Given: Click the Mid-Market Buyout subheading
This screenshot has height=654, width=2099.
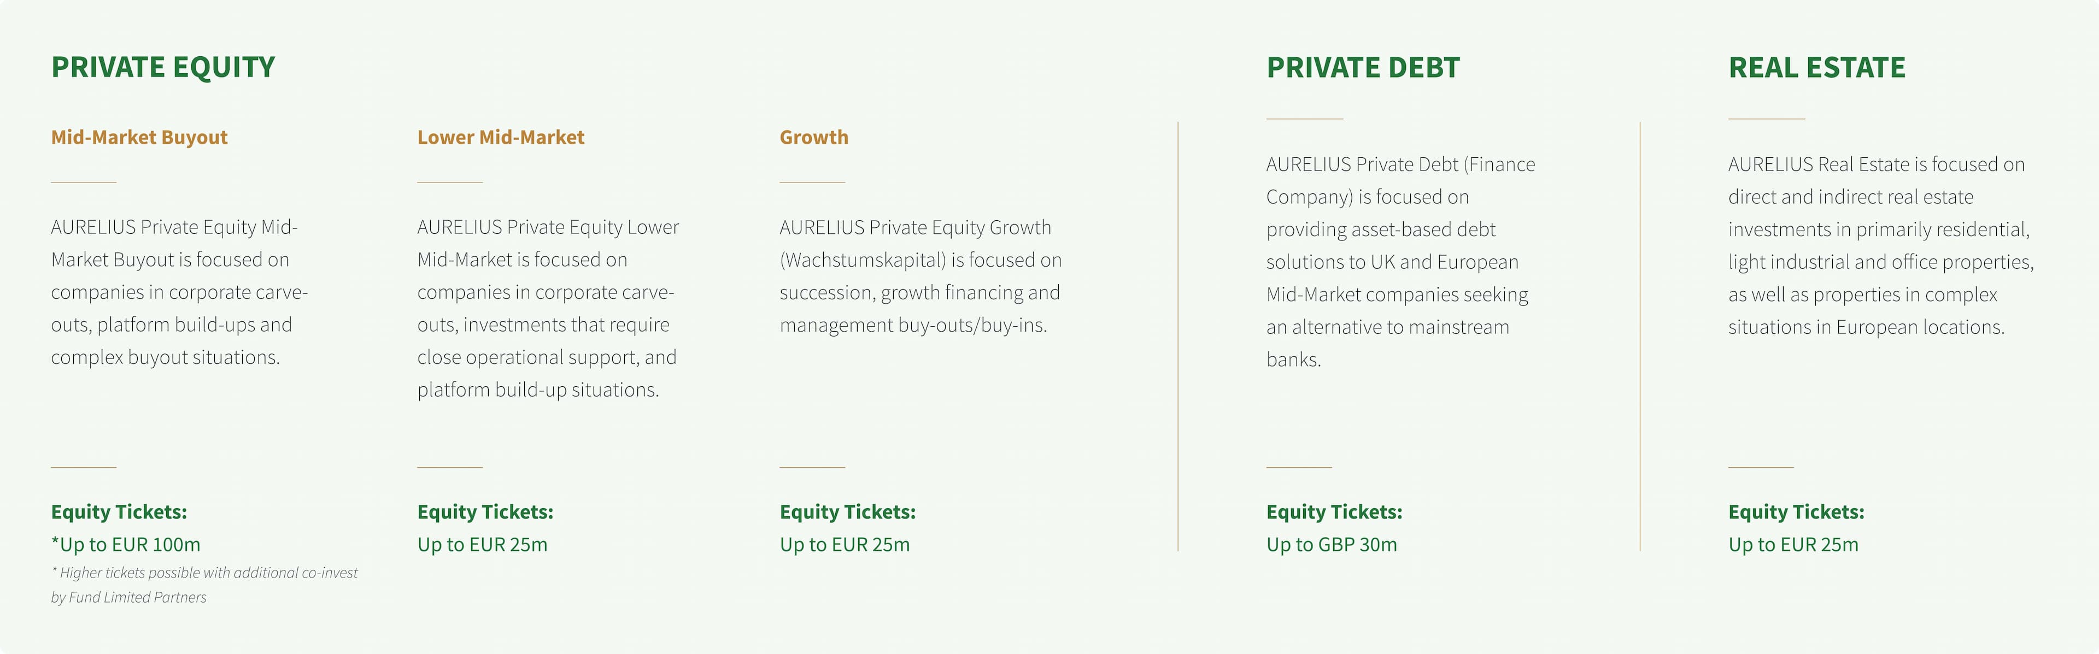Looking at the screenshot, I should 139,138.
